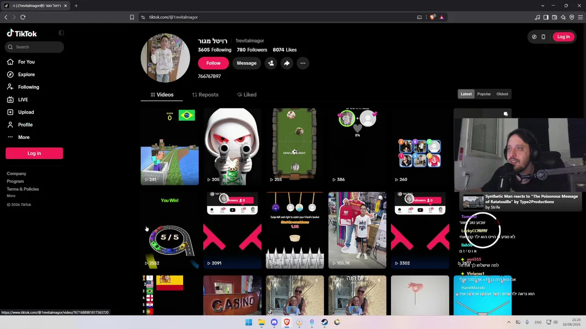586x329 pixels.
Task: Click the address bar URL
Action: tap(174, 17)
